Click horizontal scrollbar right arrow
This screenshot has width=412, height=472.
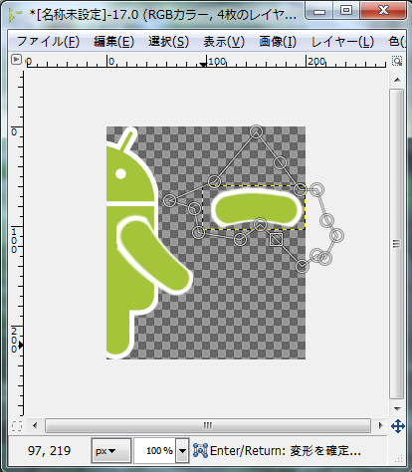(380, 425)
